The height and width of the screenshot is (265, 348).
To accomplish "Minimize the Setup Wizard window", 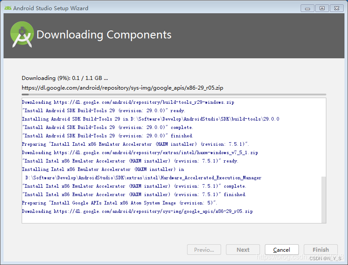I will point(307,8).
